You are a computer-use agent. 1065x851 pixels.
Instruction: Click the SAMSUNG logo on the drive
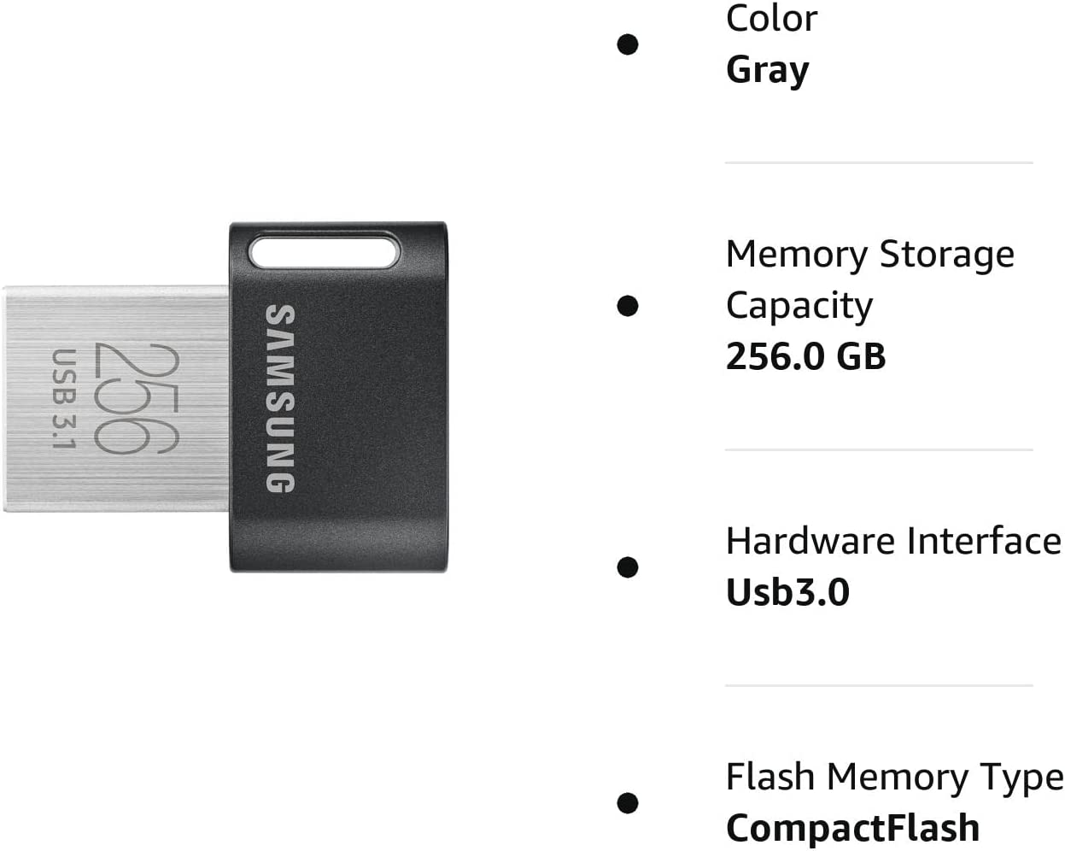click(x=280, y=398)
